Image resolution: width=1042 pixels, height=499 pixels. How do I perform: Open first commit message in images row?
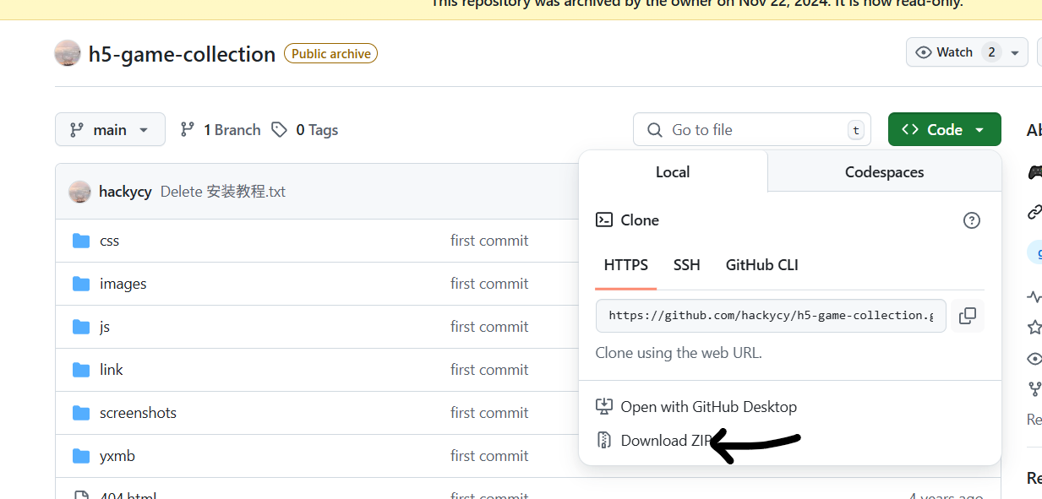pos(489,284)
